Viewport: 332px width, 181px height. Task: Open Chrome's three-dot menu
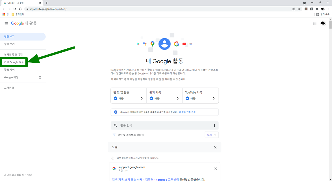328,9
